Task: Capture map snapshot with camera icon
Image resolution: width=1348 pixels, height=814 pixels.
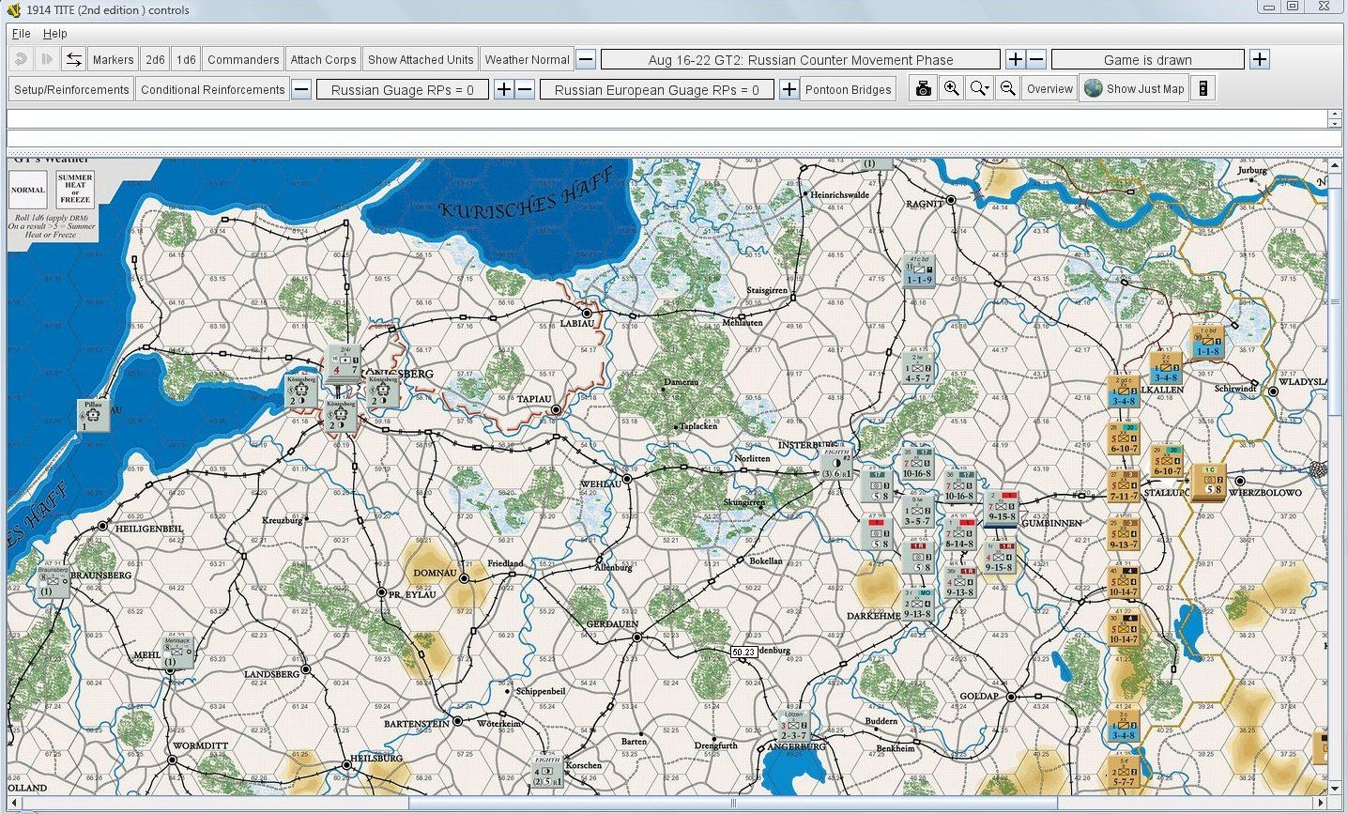Action: click(x=924, y=89)
